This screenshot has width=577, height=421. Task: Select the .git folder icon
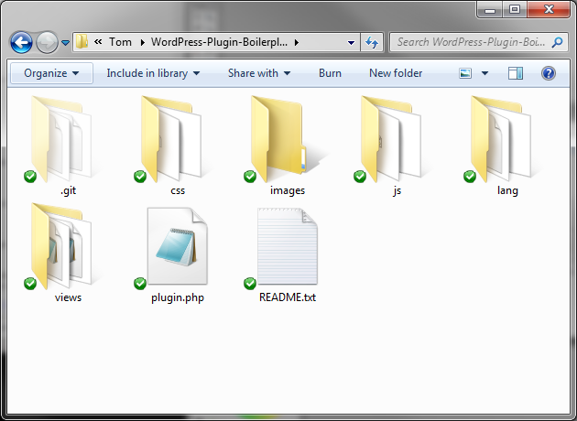point(60,139)
